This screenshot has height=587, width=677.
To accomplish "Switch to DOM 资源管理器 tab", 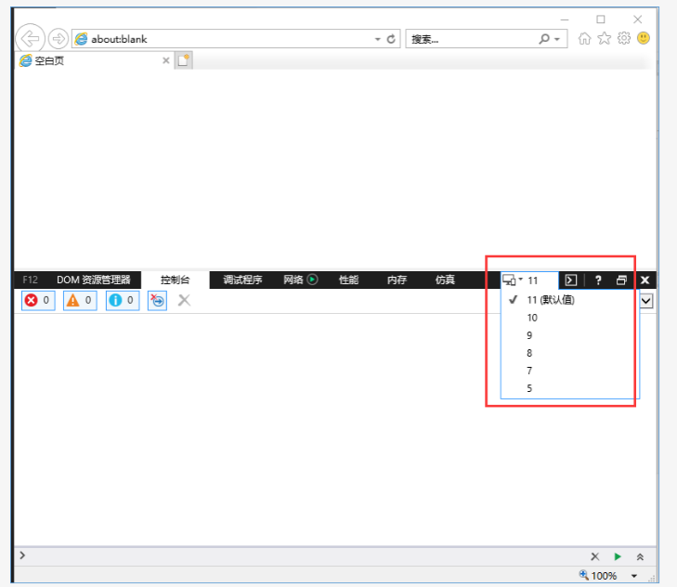I will tap(93, 280).
